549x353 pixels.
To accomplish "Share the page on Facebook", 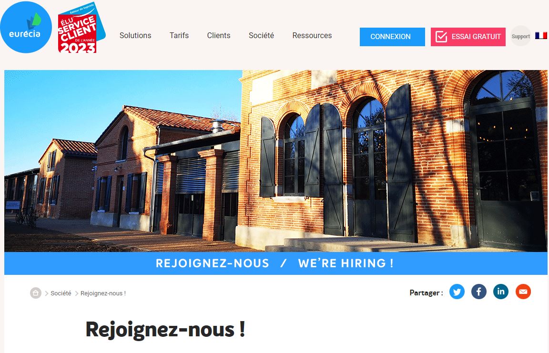I will pos(479,292).
